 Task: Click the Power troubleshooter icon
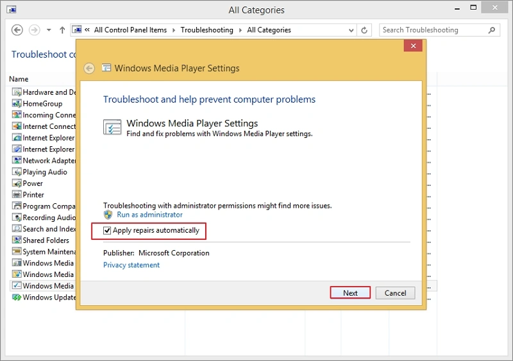[17, 183]
